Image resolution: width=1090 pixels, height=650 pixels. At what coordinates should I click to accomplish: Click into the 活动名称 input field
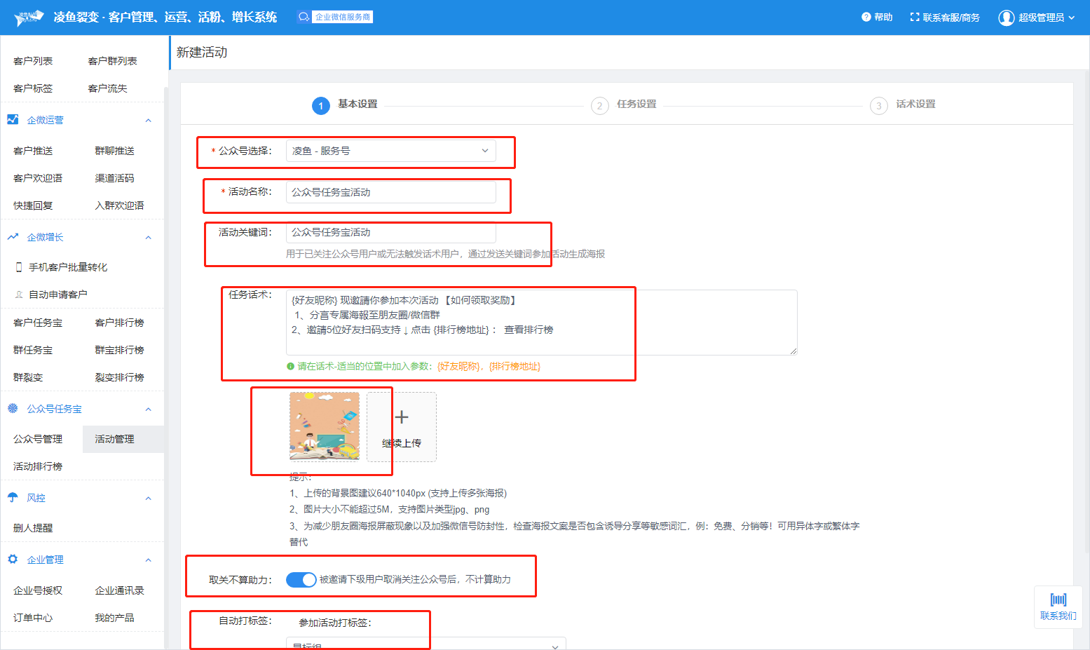tap(390, 192)
